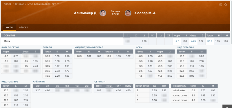Choose -5.5 handicap at 2.20 in ФОРЫ

click(150, 61)
